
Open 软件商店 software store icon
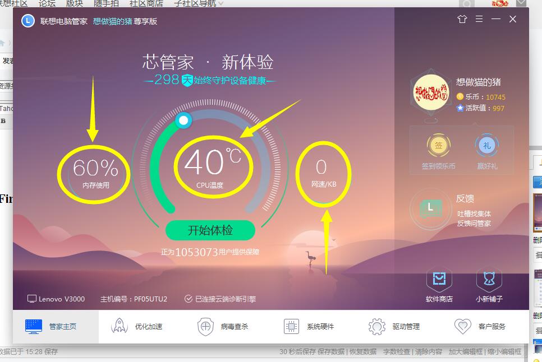click(x=439, y=279)
